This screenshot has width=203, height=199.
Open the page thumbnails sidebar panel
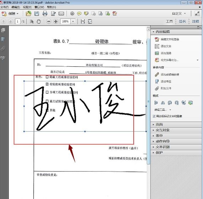(3, 30)
